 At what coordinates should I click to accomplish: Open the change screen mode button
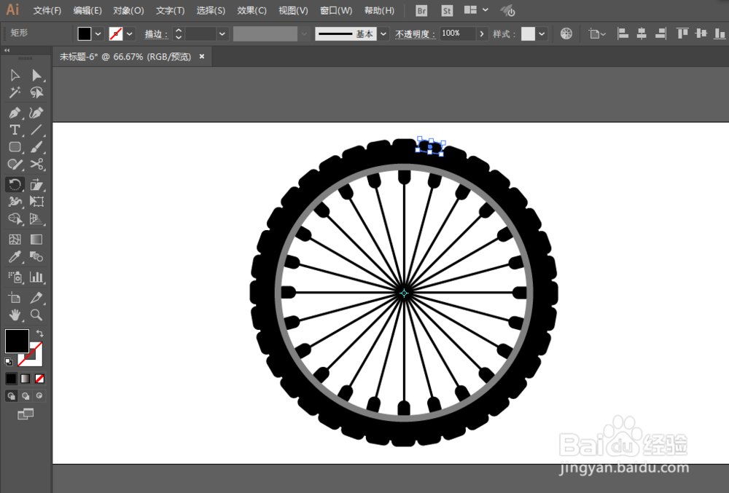(26, 414)
